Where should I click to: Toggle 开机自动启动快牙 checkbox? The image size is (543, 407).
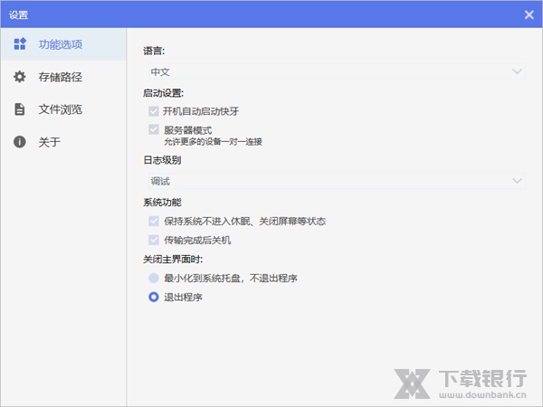click(x=153, y=111)
